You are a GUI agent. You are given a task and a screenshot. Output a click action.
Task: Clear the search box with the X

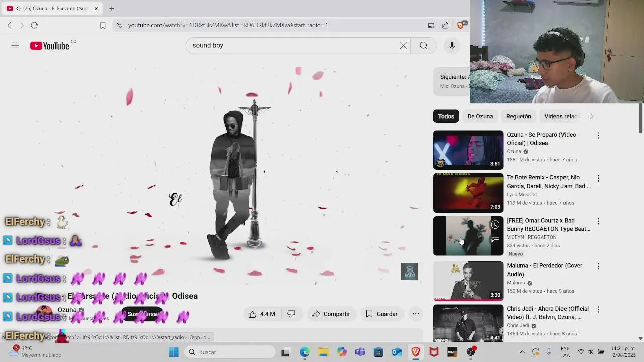(404, 46)
